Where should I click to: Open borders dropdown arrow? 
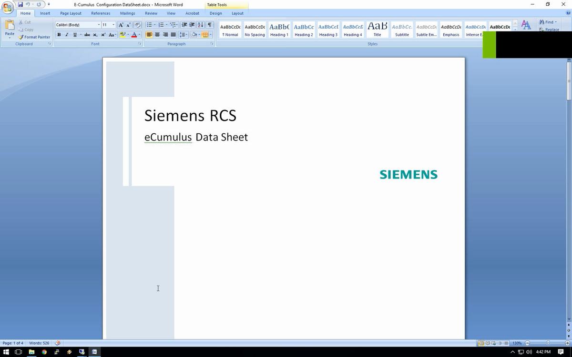click(x=211, y=35)
